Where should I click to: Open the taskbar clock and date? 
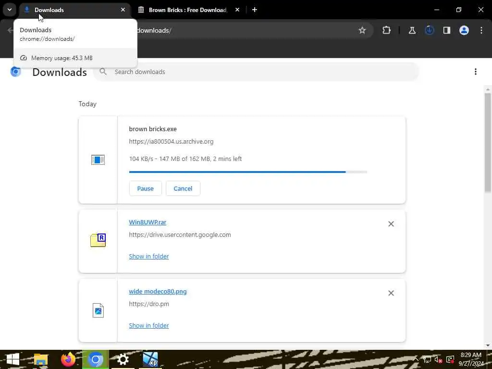click(x=471, y=359)
